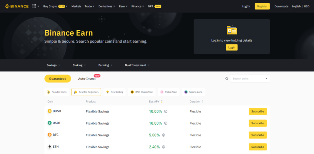Click the Polka Zone icon
314x154 pixels.
(x=162, y=92)
